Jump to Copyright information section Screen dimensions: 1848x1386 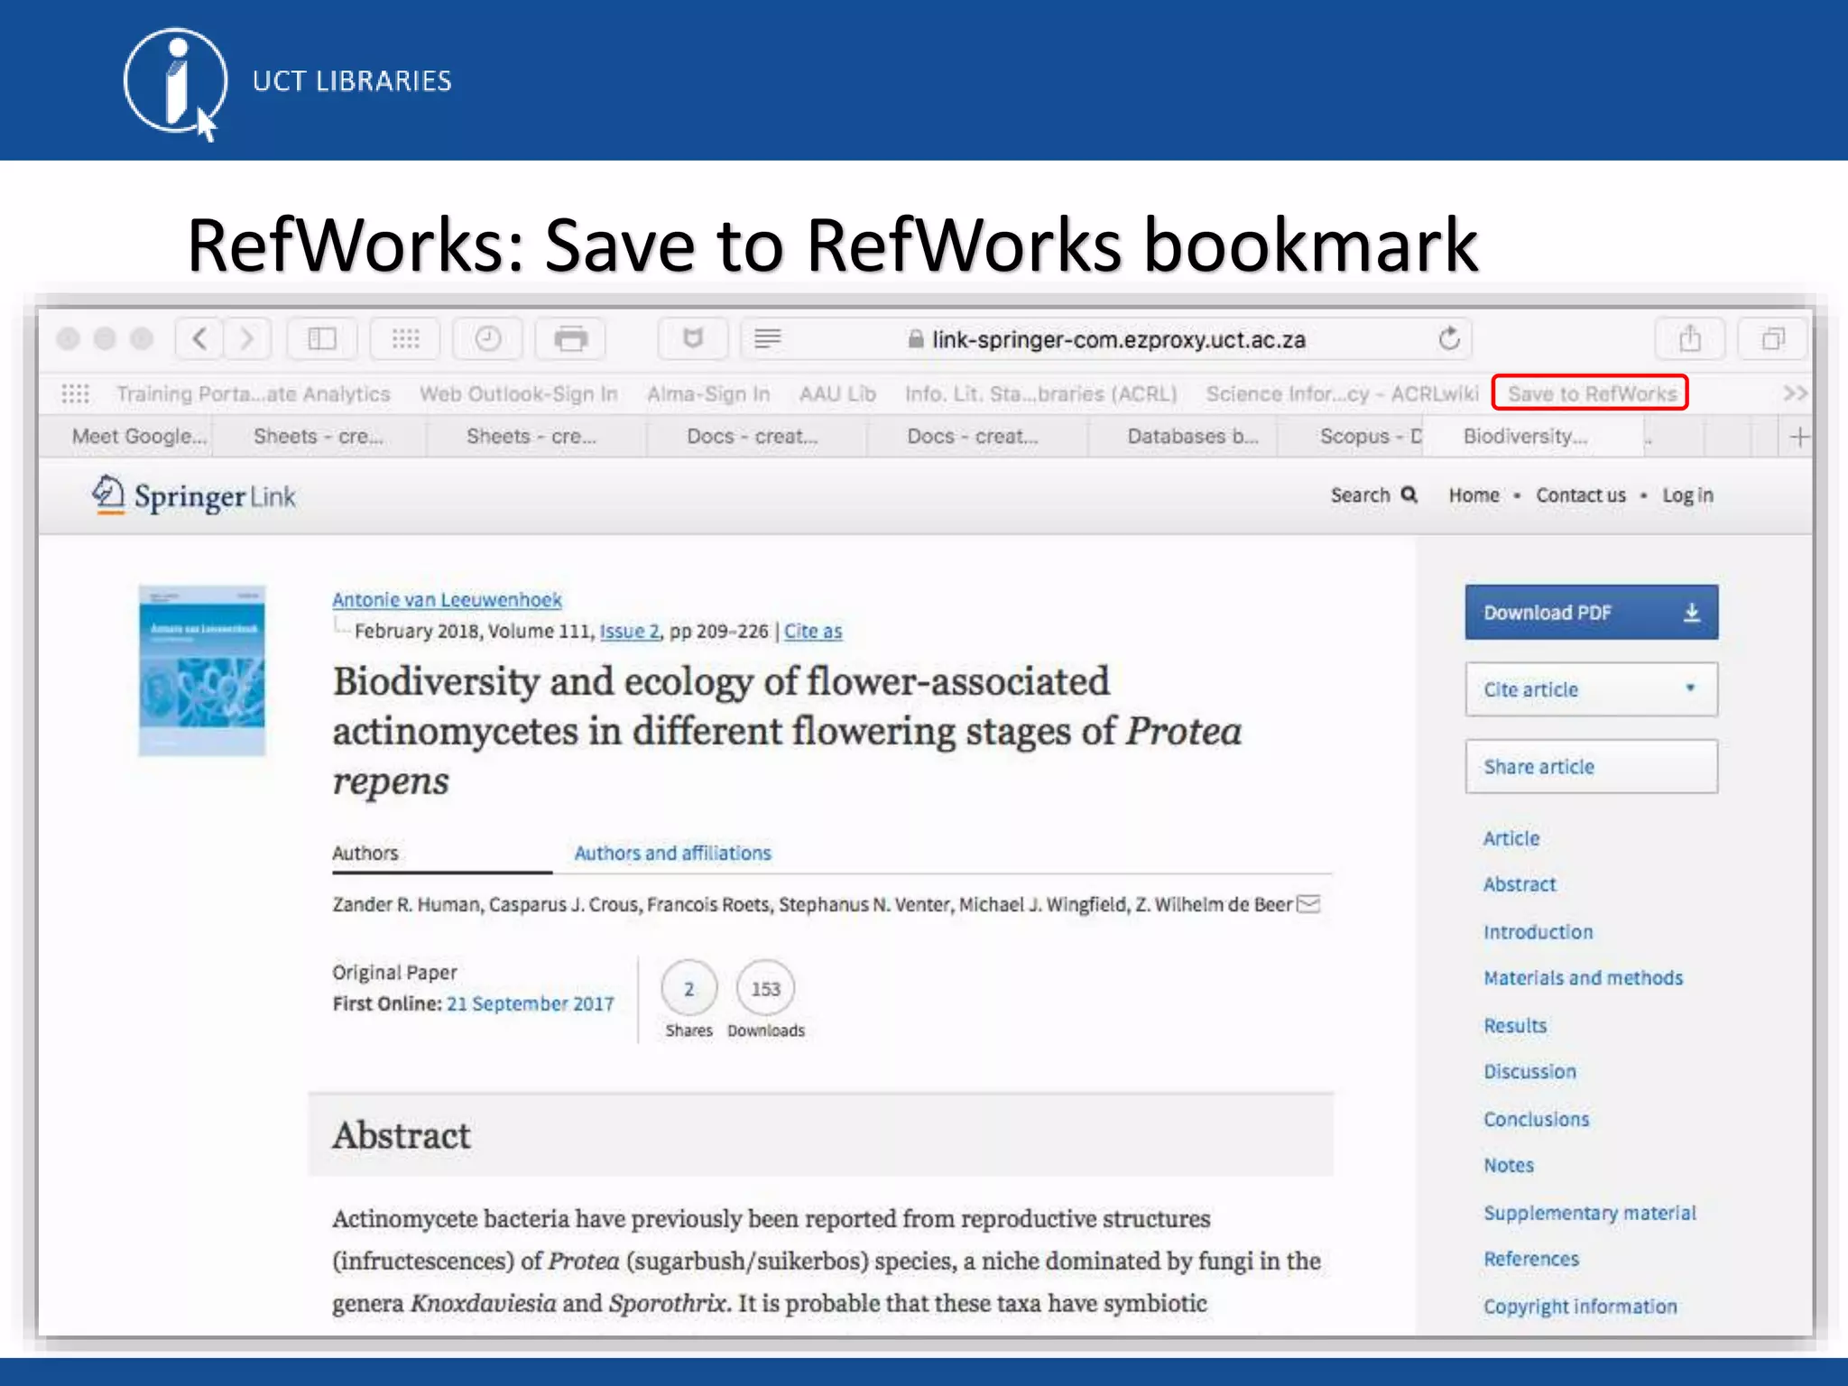(1580, 1307)
